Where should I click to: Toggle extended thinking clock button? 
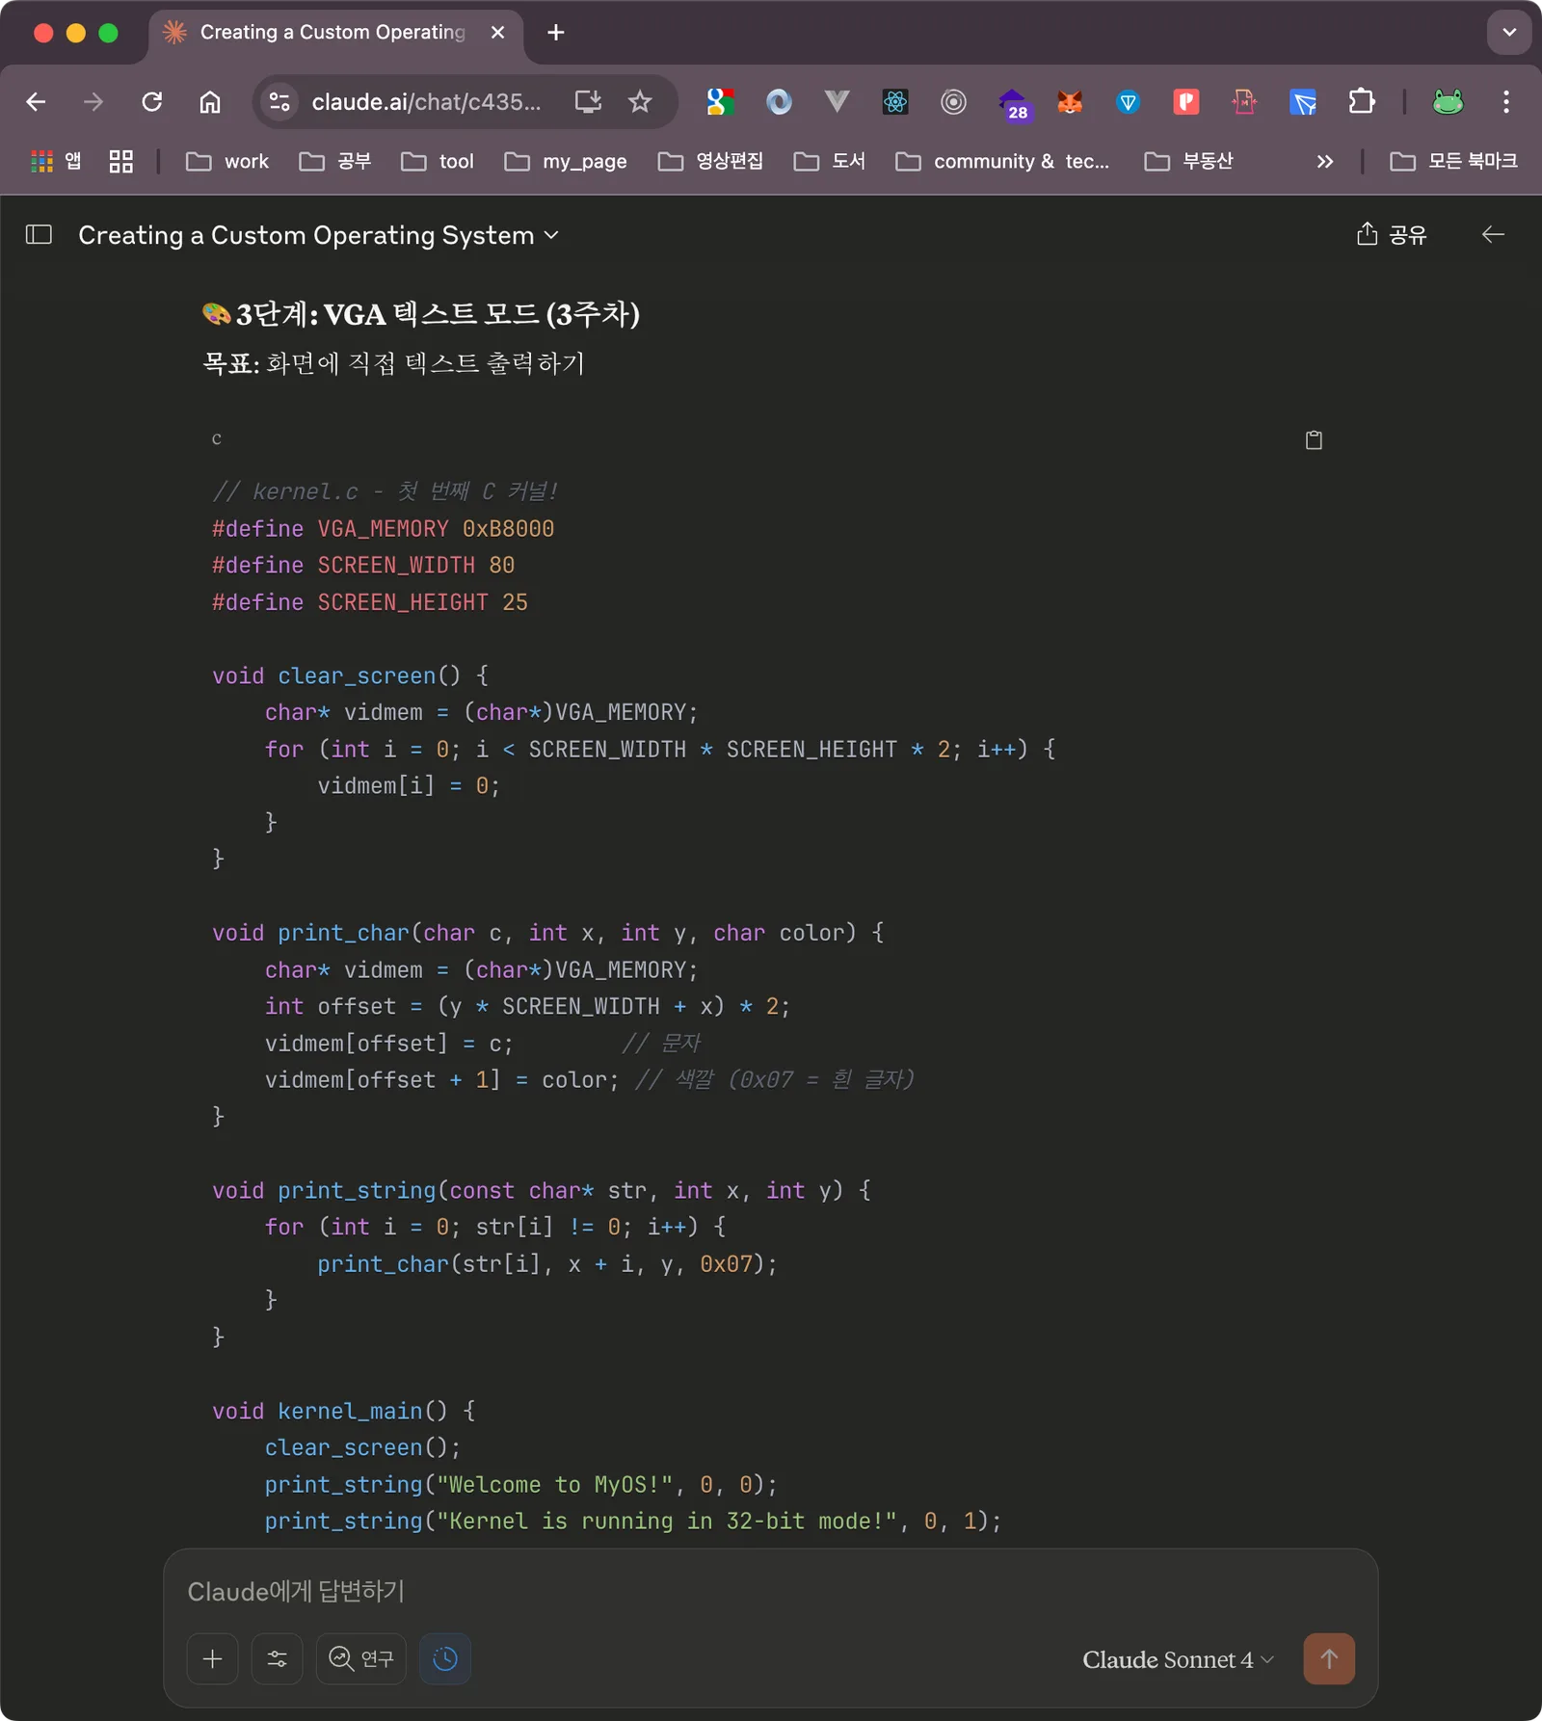click(x=445, y=1658)
